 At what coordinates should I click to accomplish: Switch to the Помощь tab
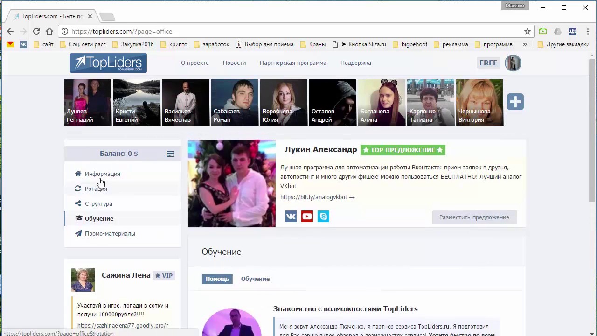click(x=217, y=279)
